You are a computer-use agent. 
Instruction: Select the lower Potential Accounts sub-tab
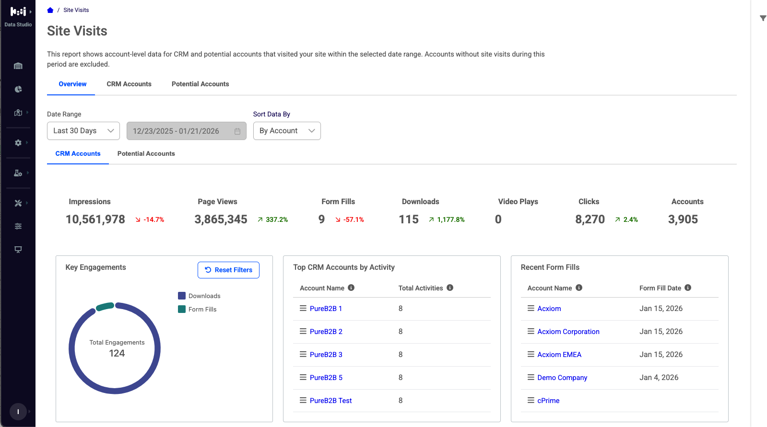pyautogui.click(x=146, y=154)
